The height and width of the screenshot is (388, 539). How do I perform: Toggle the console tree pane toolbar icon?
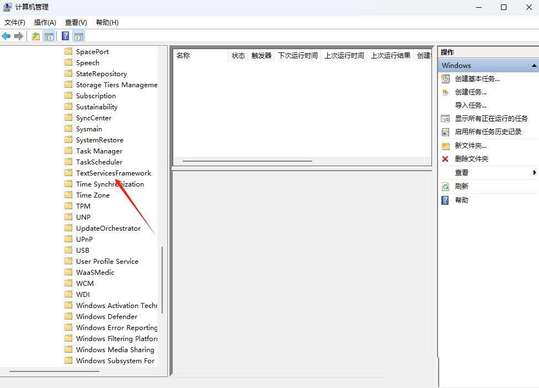tap(49, 36)
